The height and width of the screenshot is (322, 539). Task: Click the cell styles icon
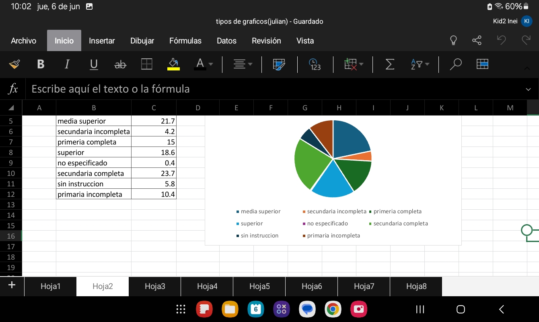[279, 64]
